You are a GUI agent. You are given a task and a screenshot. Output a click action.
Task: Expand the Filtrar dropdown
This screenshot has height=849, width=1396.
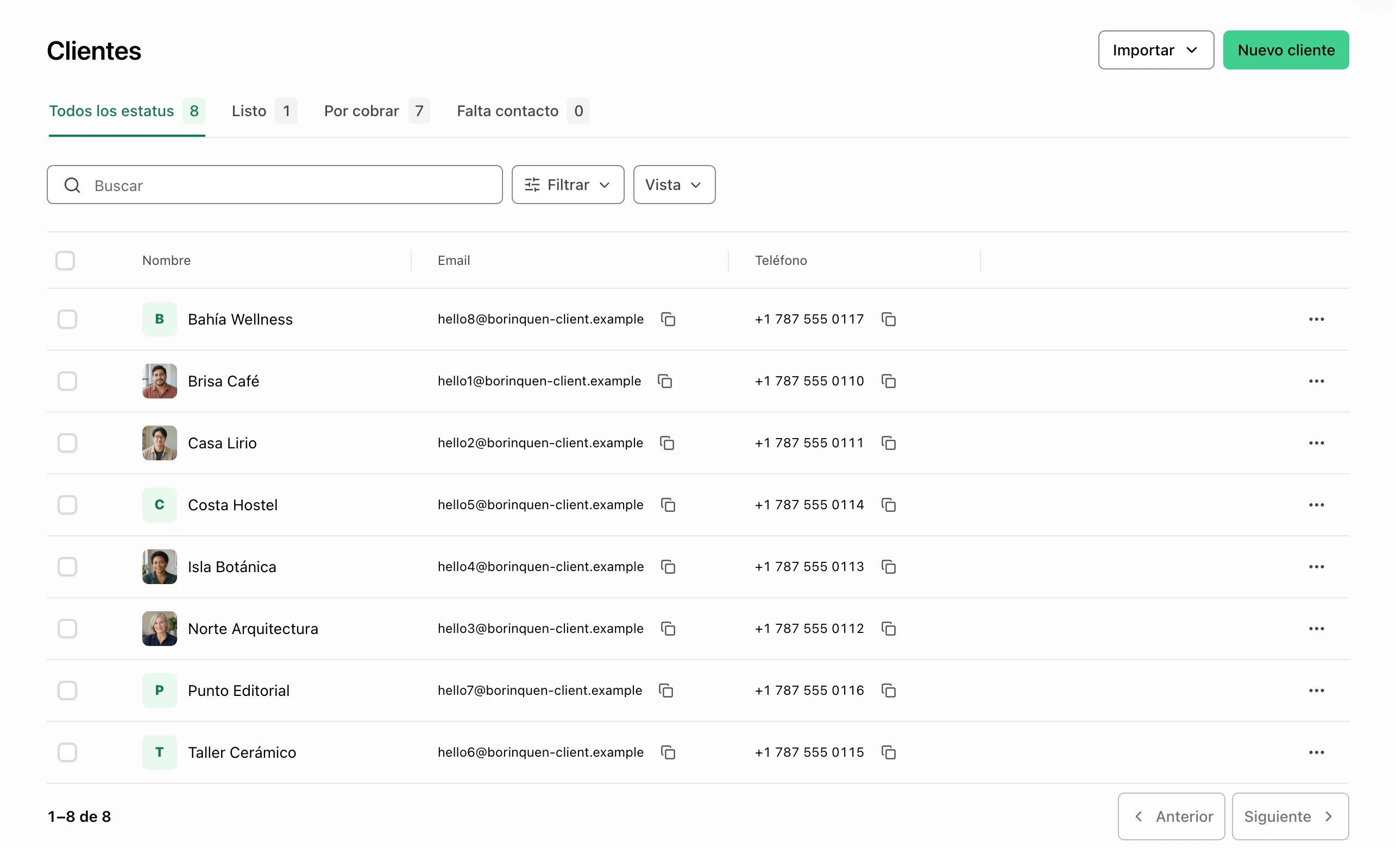click(568, 185)
